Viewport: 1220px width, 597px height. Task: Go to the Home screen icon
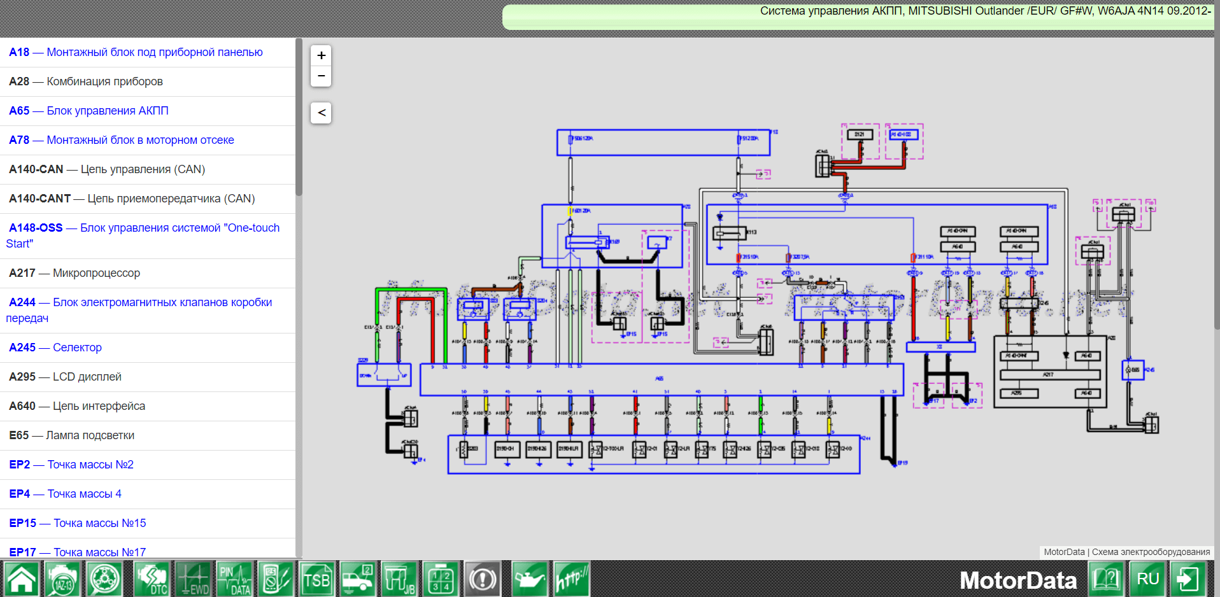22,579
